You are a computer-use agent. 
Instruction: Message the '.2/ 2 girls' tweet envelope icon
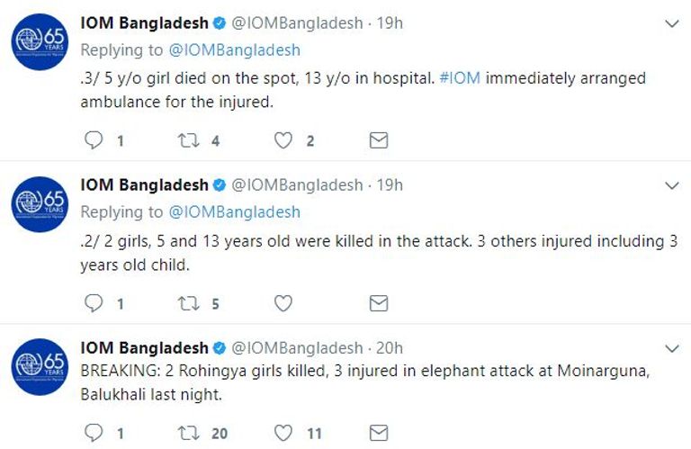(x=379, y=303)
